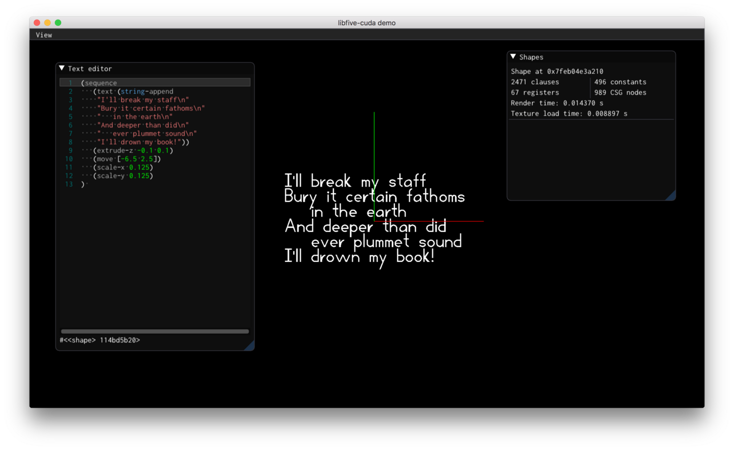Image resolution: width=734 pixels, height=450 pixels.
Task: Open the View menu
Action: coord(44,35)
